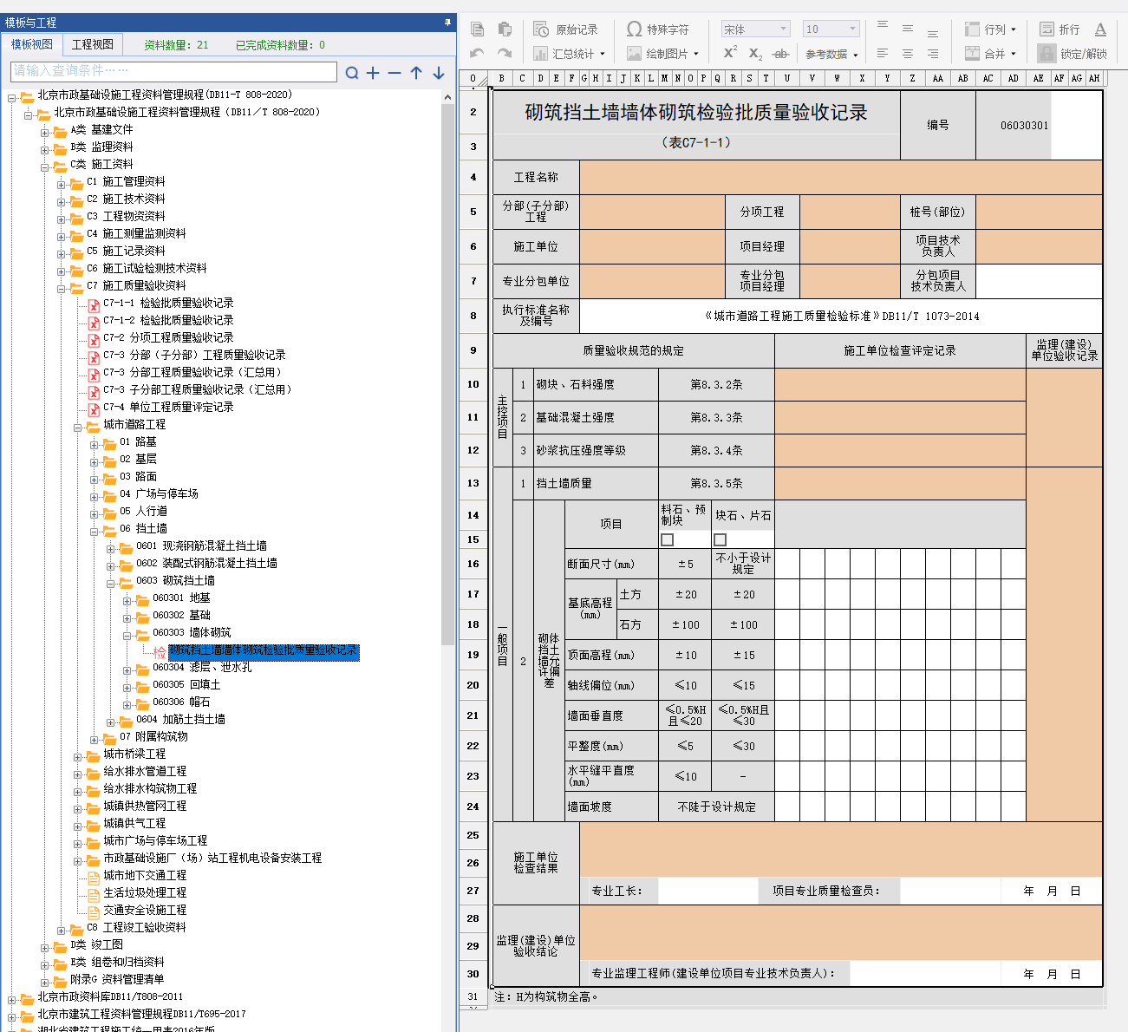Select C7-1-1 检验批质量验收记录 item
1128x1032 pixels.
168,303
